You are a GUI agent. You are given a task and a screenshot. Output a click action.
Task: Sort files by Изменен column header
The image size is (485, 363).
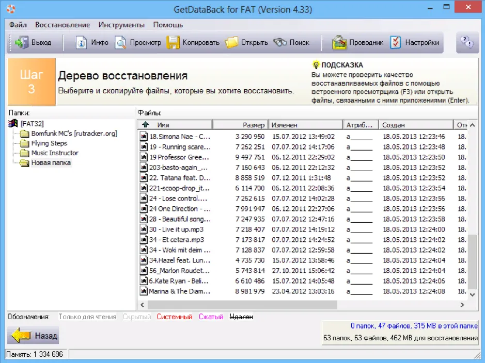pyautogui.click(x=306, y=125)
